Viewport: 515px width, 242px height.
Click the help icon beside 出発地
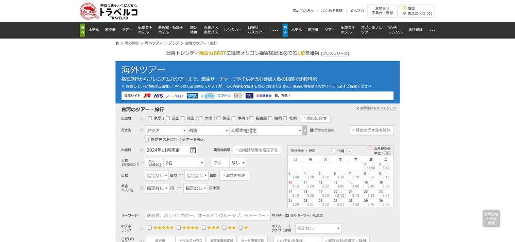click(142, 118)
